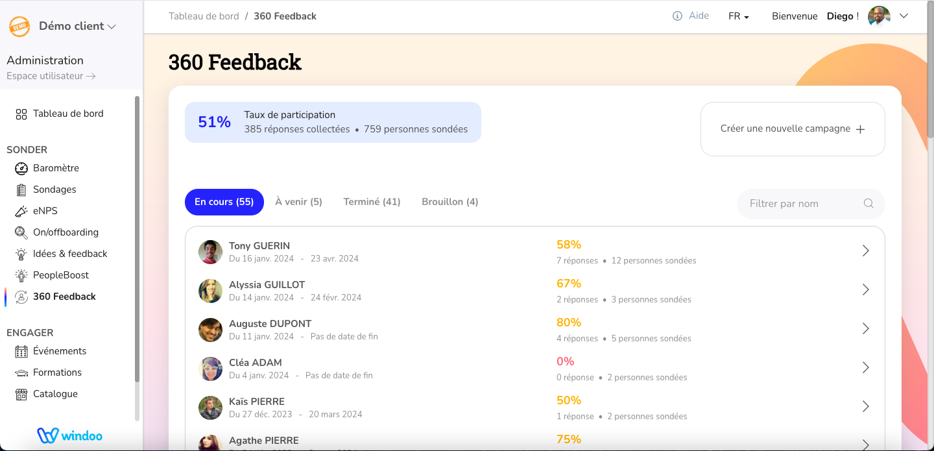Image resolution: width=934 pixels, height=451 pixels.
Task: Click Créer une nouvelle campagne button
Action: (x=793, y=129)
